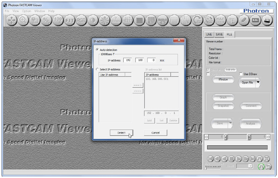Open the Gamma adjustment icon

click(x=116, y=21)
